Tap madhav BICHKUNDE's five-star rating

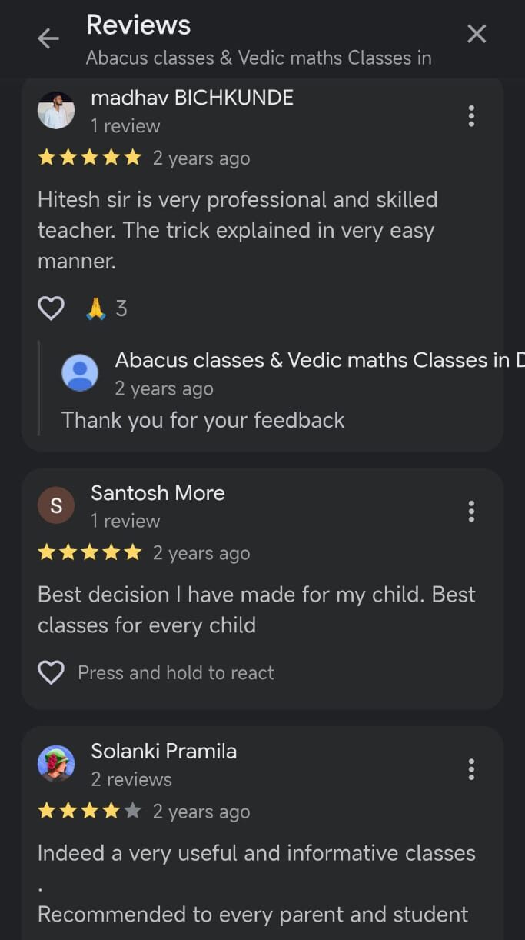90,158
